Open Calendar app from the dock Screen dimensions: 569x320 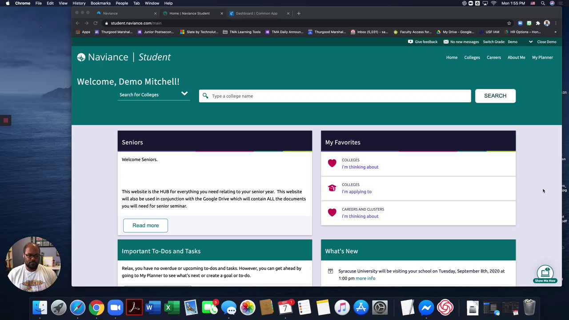[285, 308]
